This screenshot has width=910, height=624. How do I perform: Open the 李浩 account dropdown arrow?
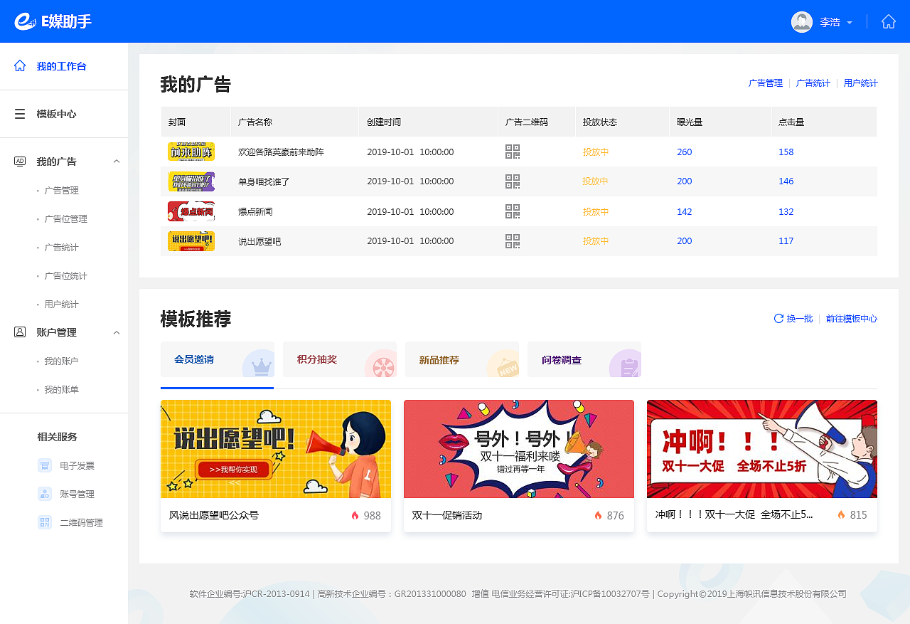click(850, 23)
